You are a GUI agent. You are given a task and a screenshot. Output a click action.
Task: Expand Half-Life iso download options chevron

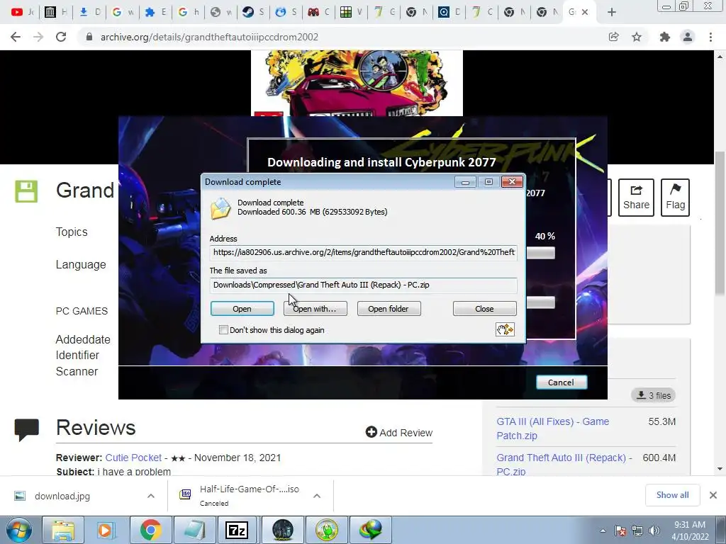click(317, 496)
